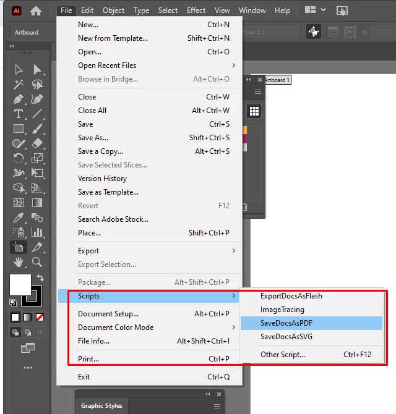Image resolution: width=396 pixels, height=414 pixels.
Task: Select the Zoom tool
Action: pos(37,262)
